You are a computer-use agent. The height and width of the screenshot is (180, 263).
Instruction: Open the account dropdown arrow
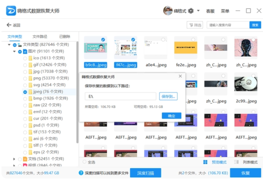(198, 11)
